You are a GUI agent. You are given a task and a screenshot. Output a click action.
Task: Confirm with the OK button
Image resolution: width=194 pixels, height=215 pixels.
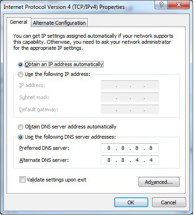click(x=131, y=202)
